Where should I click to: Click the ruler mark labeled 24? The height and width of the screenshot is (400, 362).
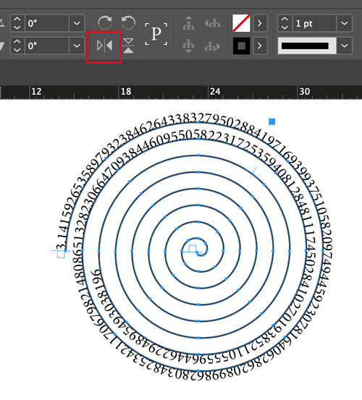point(215,91)
